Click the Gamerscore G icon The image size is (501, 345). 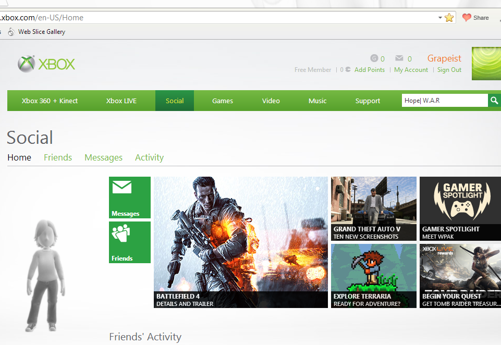pyautogui.click(x=374, y=58)
